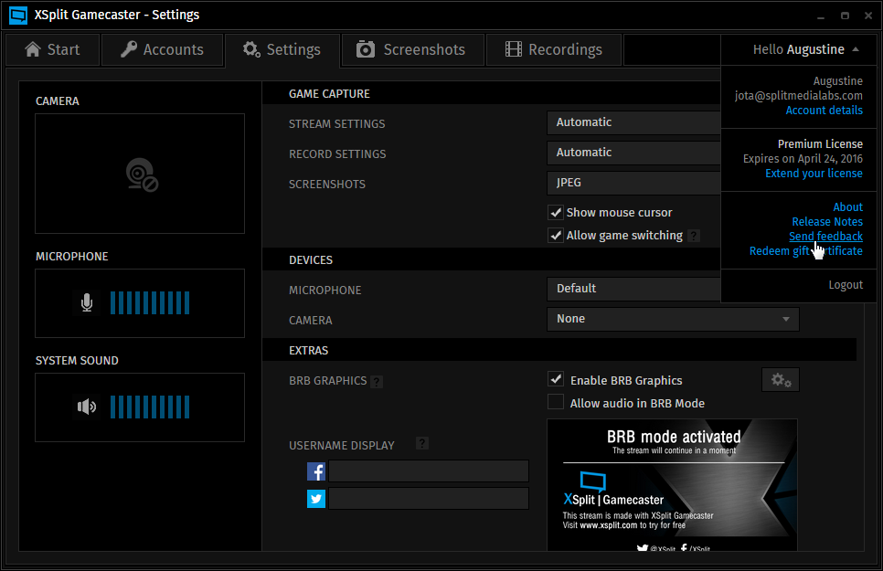Click the Send feedback link
This screenshot has height=571, width=883.
pos(825,237)
